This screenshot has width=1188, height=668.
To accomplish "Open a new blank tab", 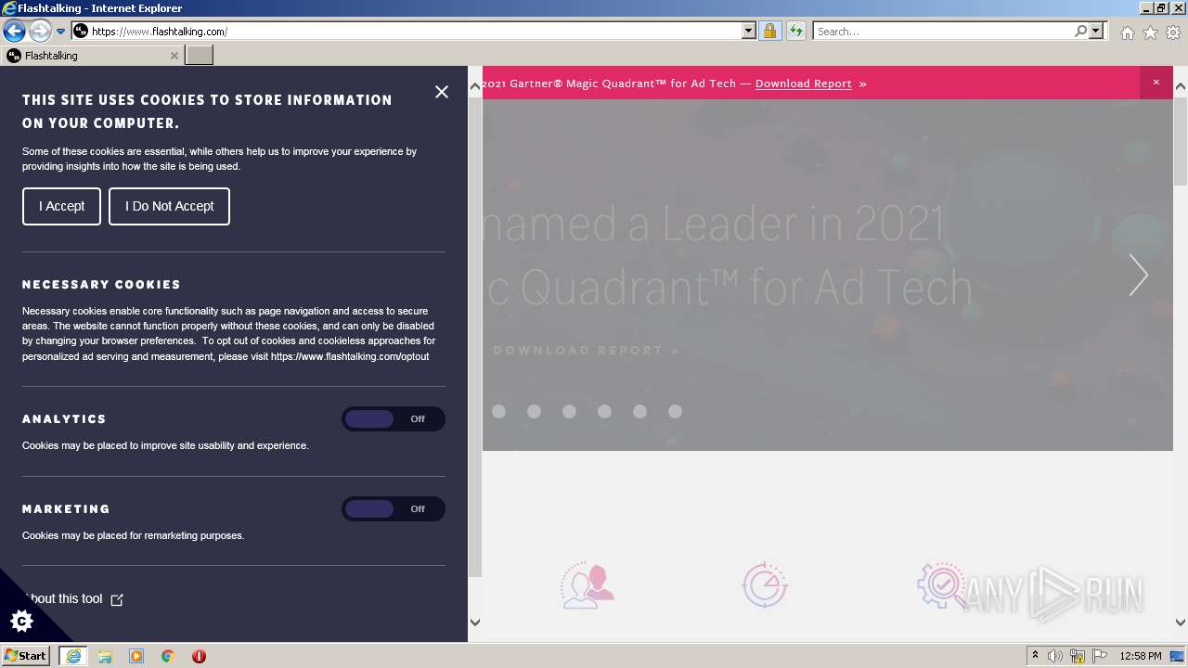I will point(199,56).
